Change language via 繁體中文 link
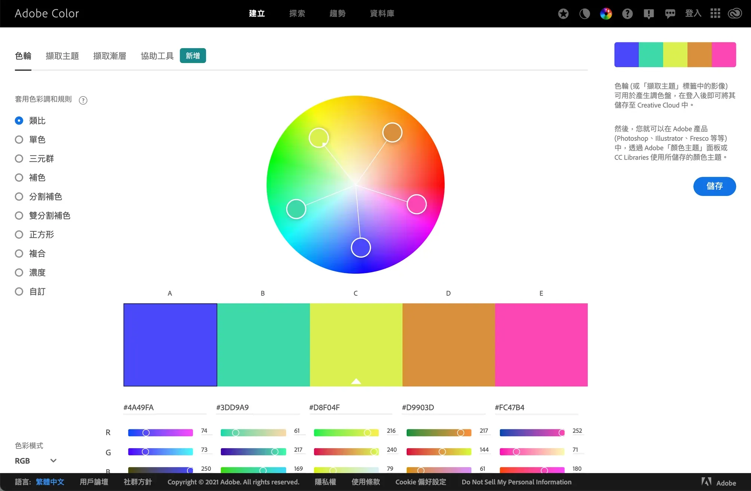This screenshot has height=491, width=751. click(50, 482)
